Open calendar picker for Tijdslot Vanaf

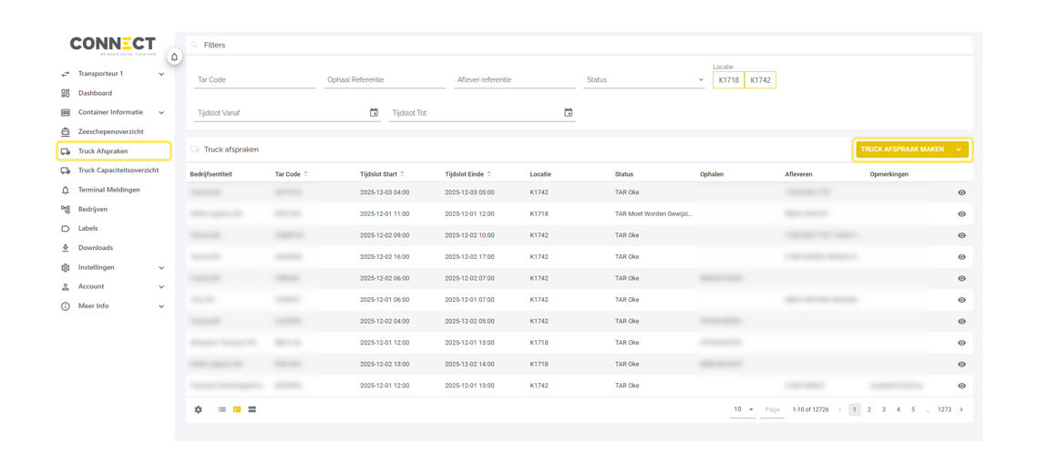point(374,113)
